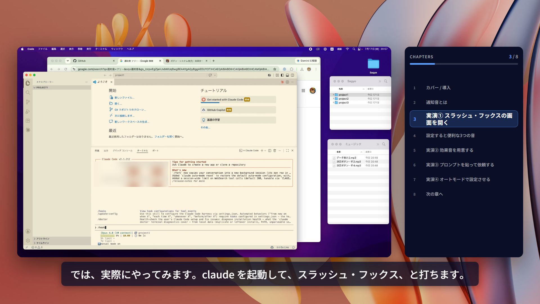Viewport: 540px width, 304px height.
Task: Open the Sagyo folder on the desktop
Action: (x=373, y=66)
